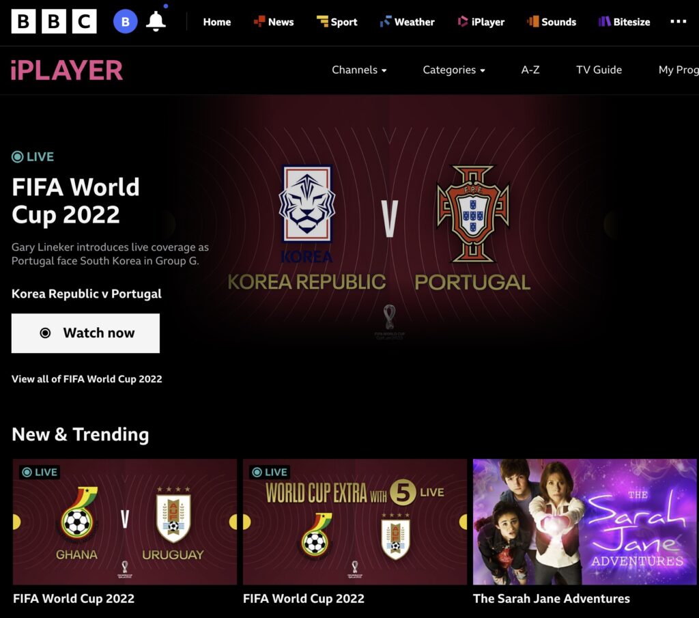
Task: Open the account avatar with letter B
Action: coord(126,21)
